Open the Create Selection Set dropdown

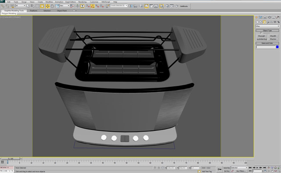tap(119, 6)
